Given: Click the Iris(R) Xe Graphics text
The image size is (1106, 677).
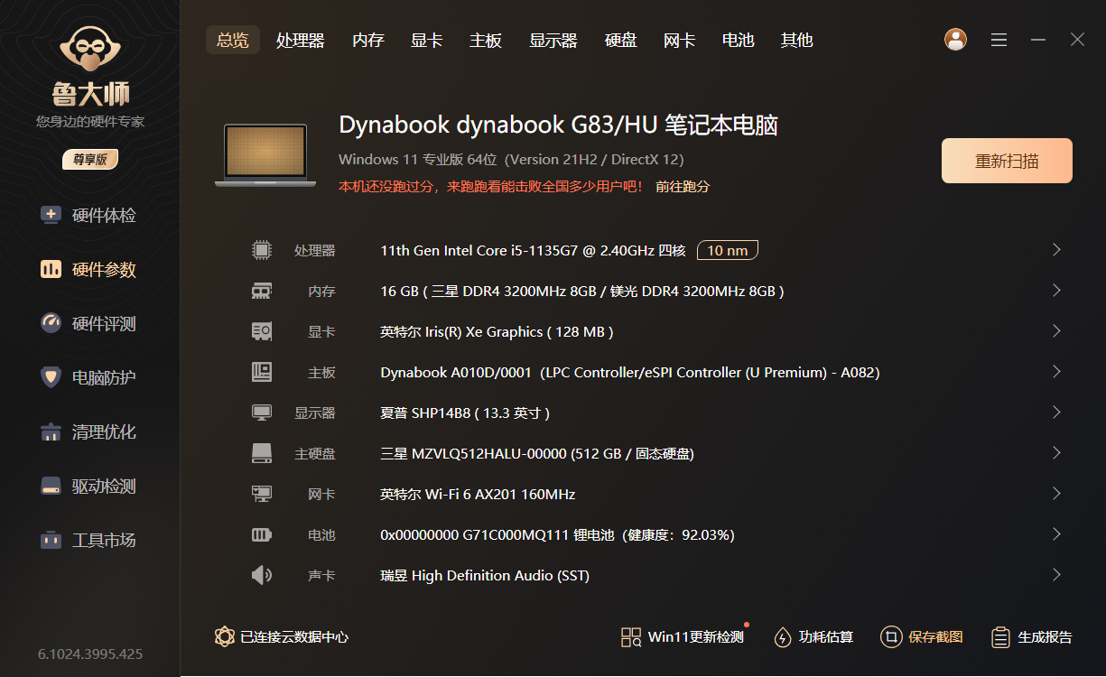Looking at the screenshot, I should tap(497, 331).
